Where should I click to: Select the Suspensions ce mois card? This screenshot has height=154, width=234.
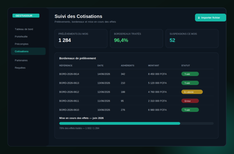(192, 38)
